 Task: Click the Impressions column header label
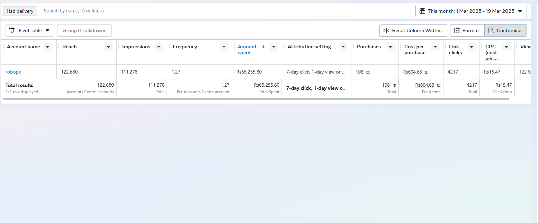tap(136, 47)
